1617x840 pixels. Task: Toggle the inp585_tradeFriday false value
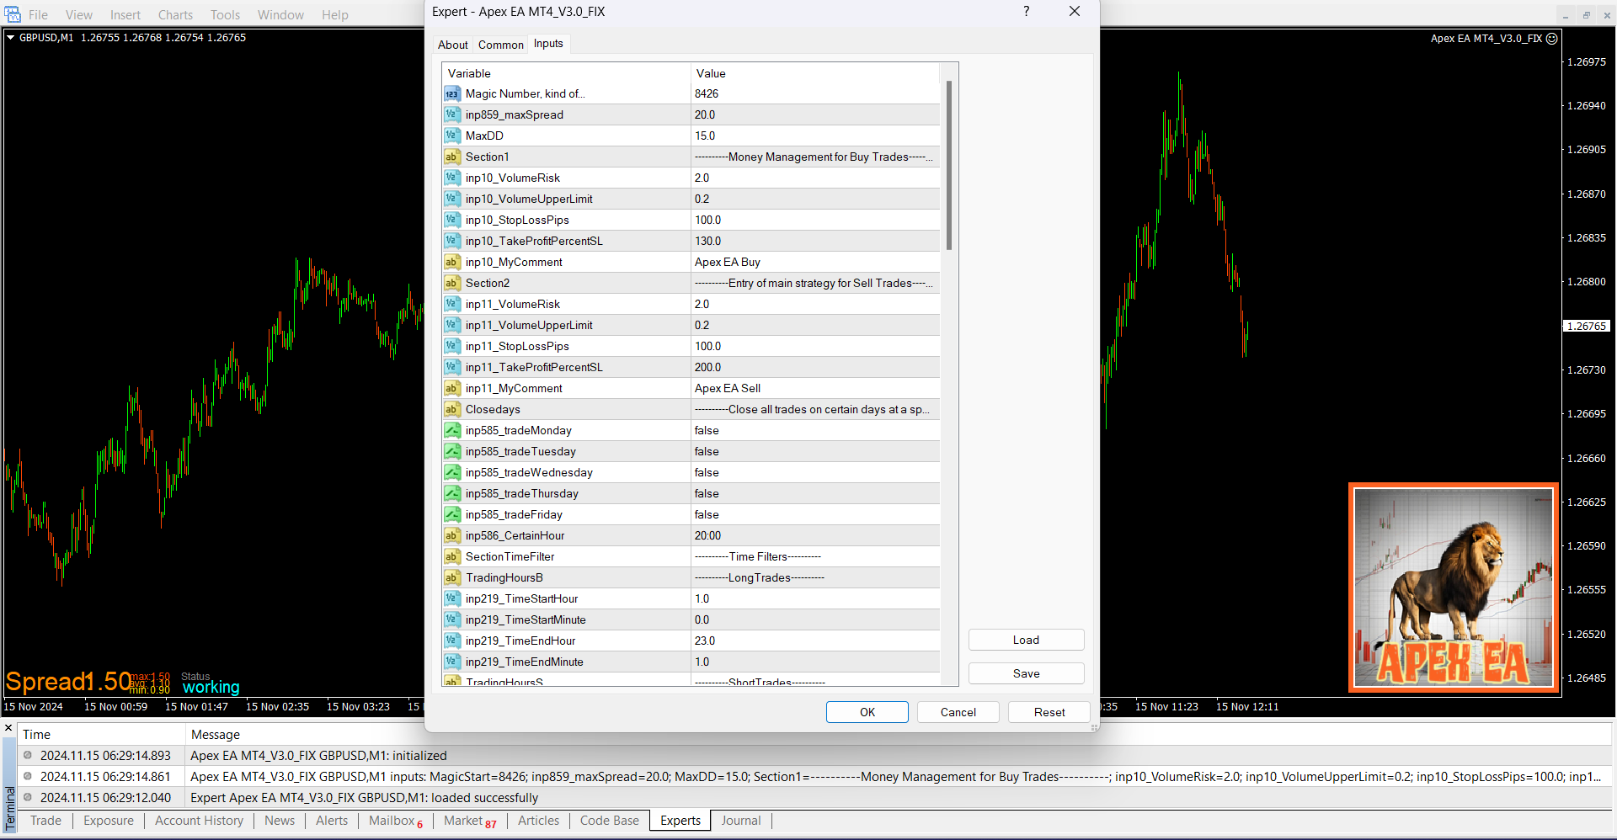(x=706, y=515)
